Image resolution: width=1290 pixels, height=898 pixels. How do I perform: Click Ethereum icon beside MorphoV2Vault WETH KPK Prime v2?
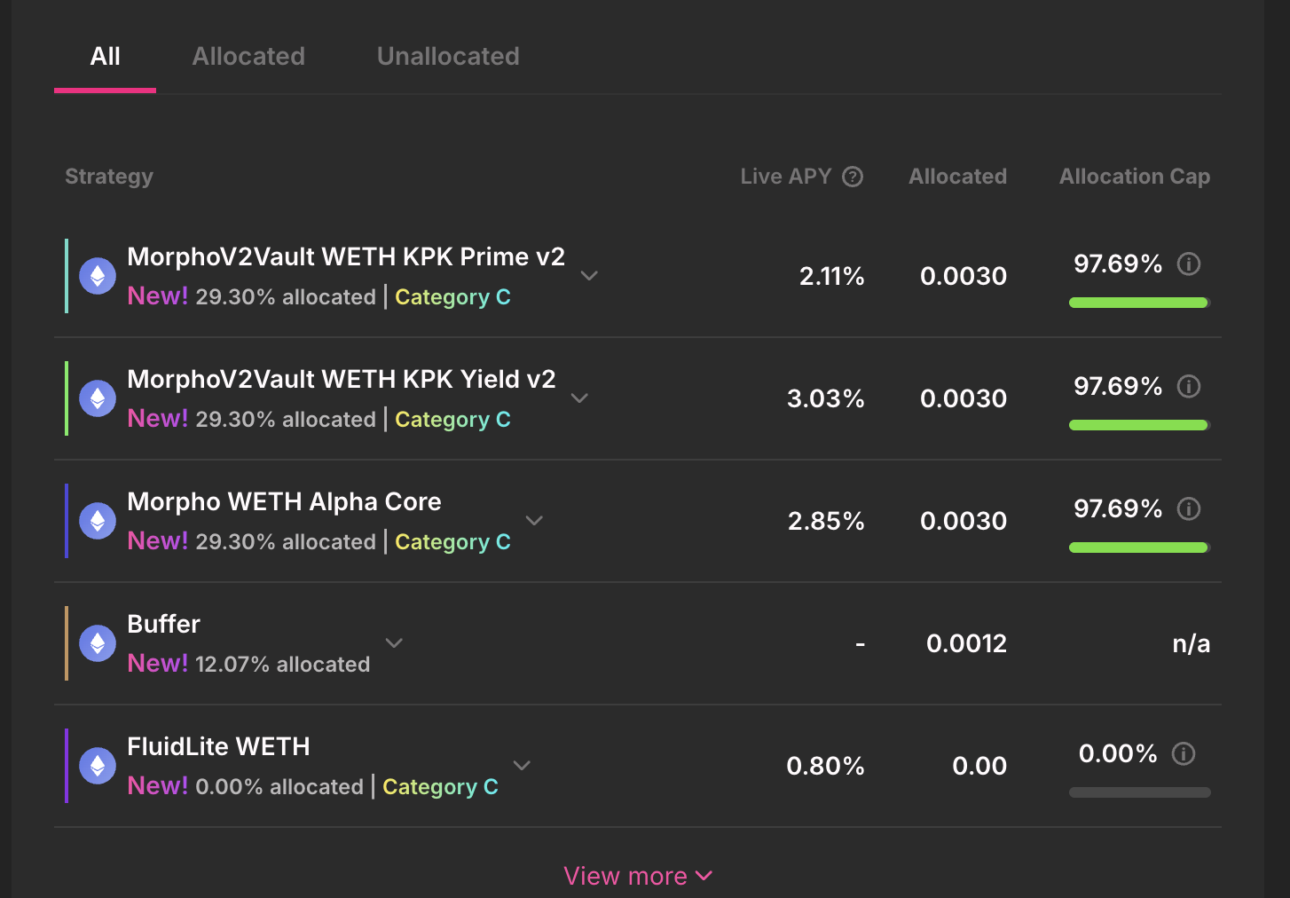[98, 276]
